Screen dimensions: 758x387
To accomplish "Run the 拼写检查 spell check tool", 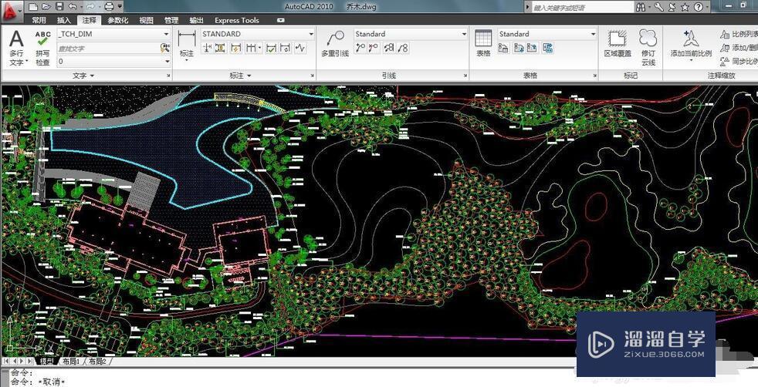I will (42, 48).
